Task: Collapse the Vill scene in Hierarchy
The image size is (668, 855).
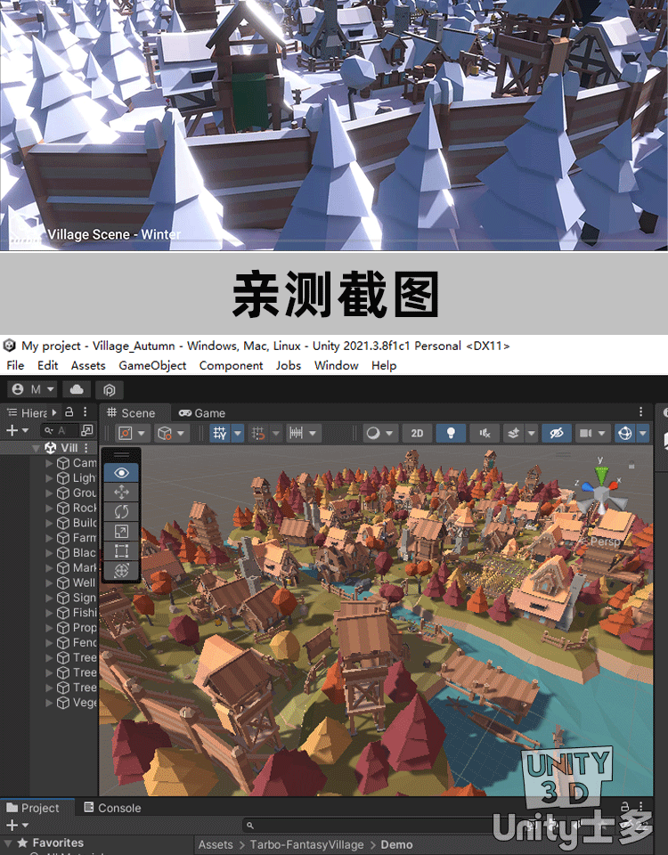Action: [36, 448]
